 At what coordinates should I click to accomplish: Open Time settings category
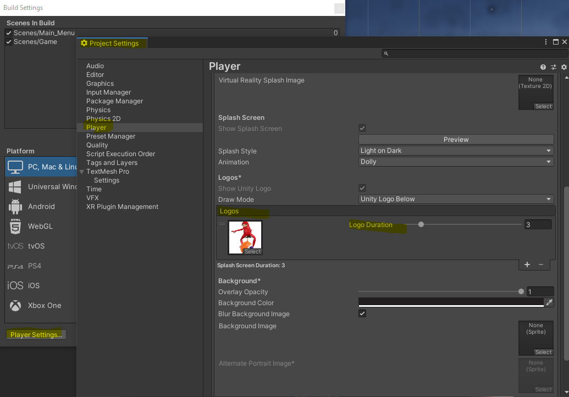[94, 189]
